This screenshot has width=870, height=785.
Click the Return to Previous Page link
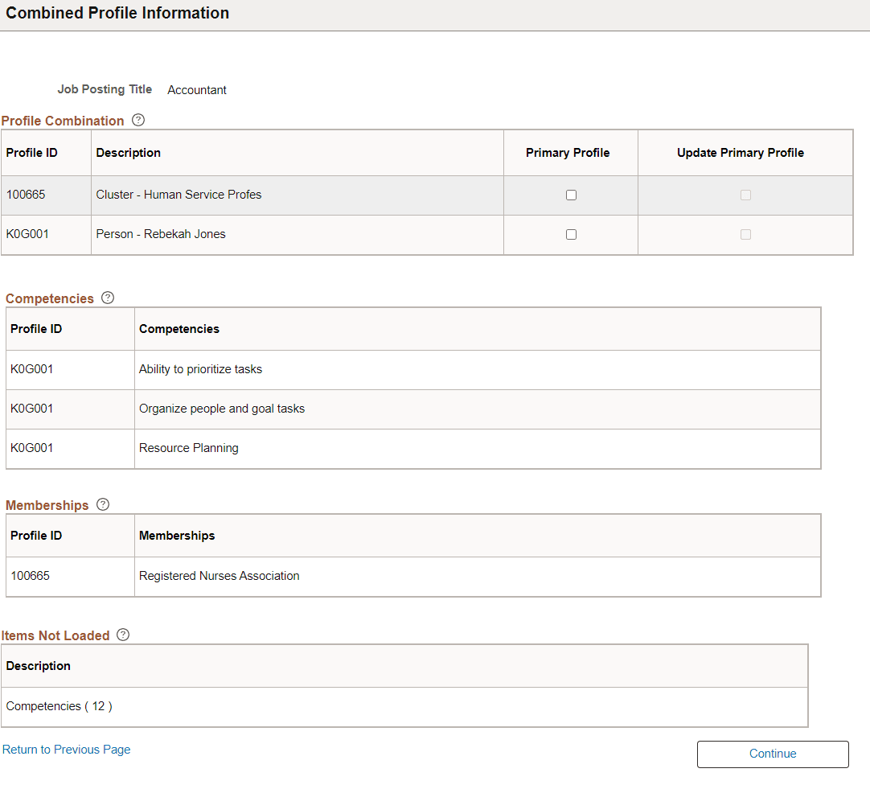[66, 749]
